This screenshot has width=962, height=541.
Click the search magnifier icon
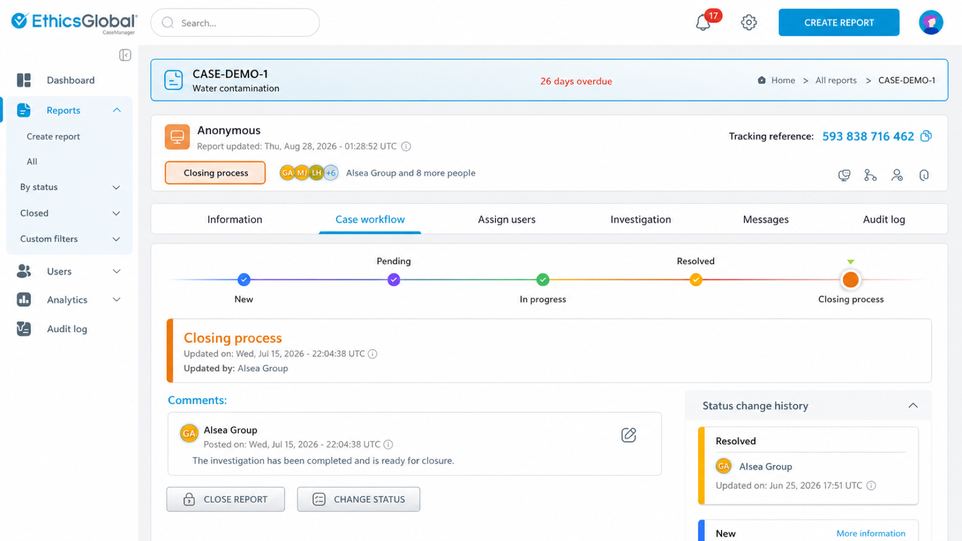pos(168,22)
